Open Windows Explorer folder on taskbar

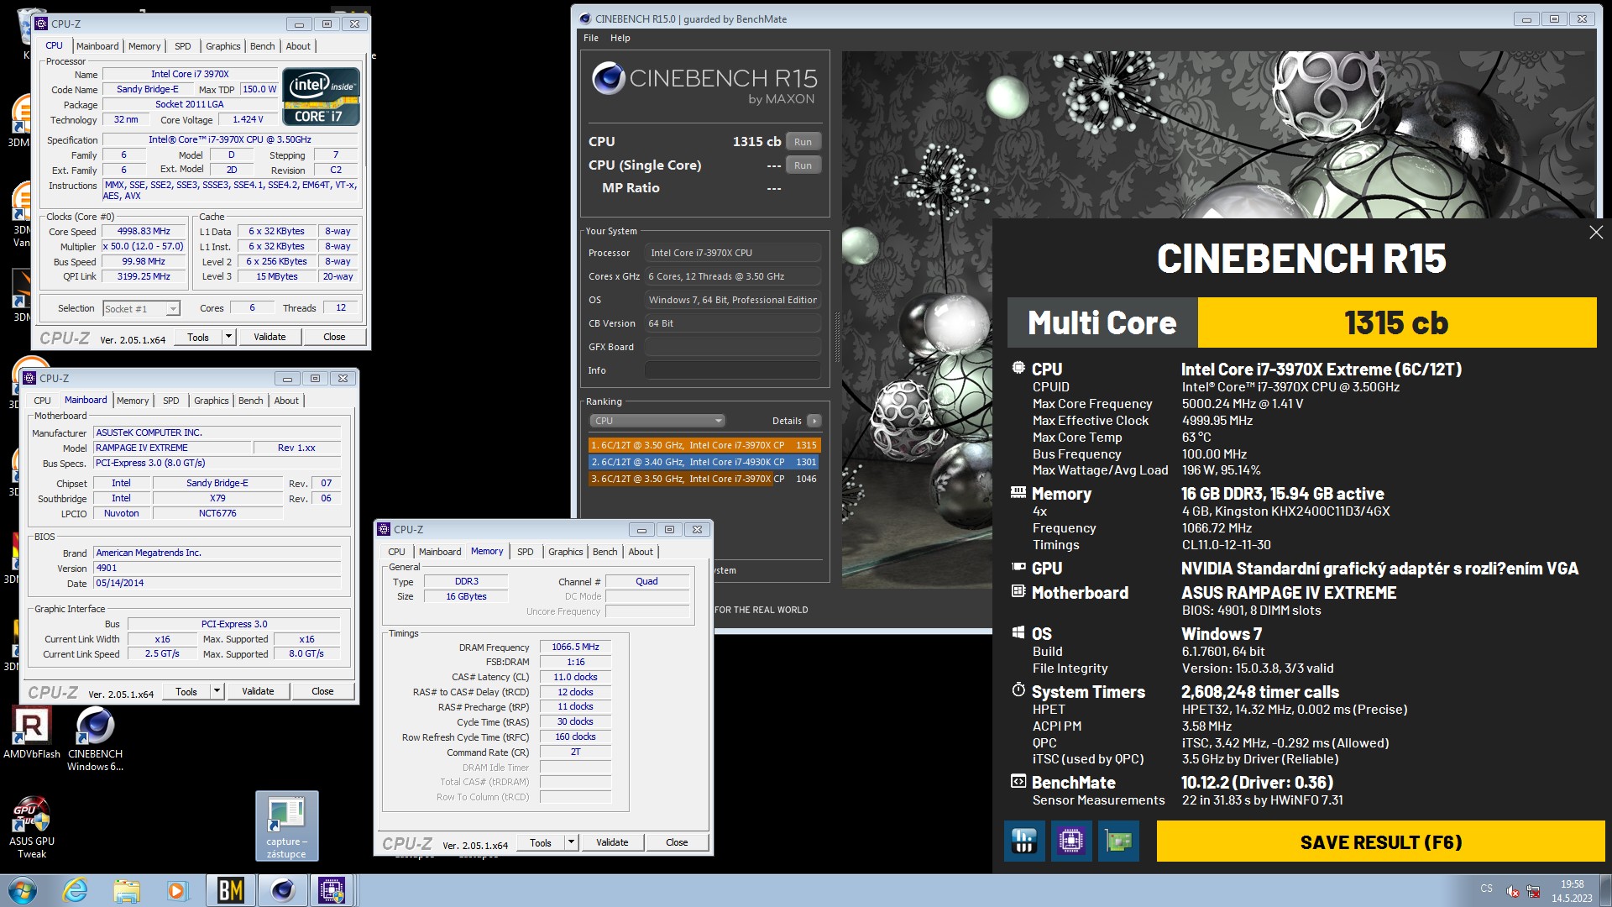coord(126,890)
